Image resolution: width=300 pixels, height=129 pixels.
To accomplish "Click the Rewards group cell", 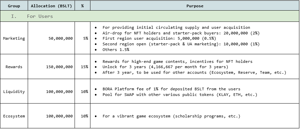I will pyautogui.click(x=14, y=66).
